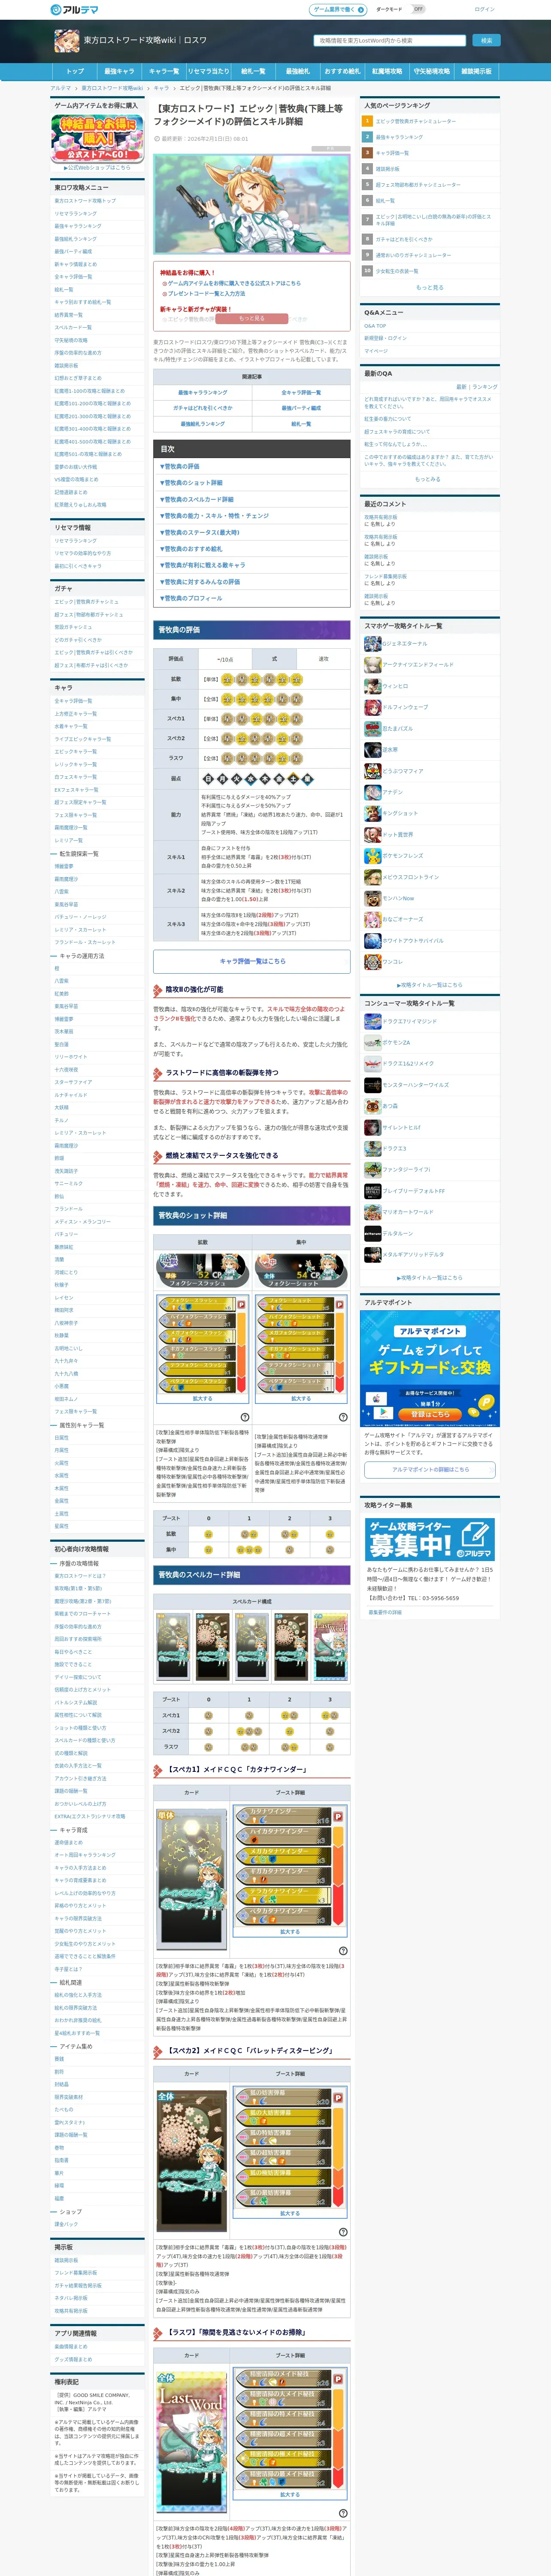Open the 逆水寒 game icon
The width and height of the screenshot is (551, 2576).
372,749
